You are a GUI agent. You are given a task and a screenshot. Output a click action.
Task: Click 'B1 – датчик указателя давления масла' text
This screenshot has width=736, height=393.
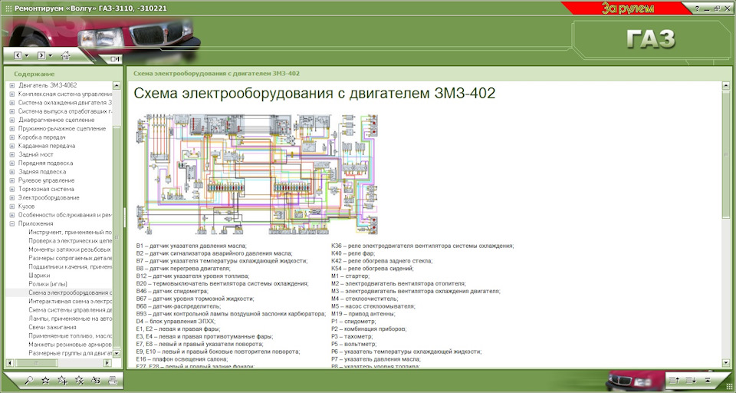pyautogui.click(x=192, y=246)
